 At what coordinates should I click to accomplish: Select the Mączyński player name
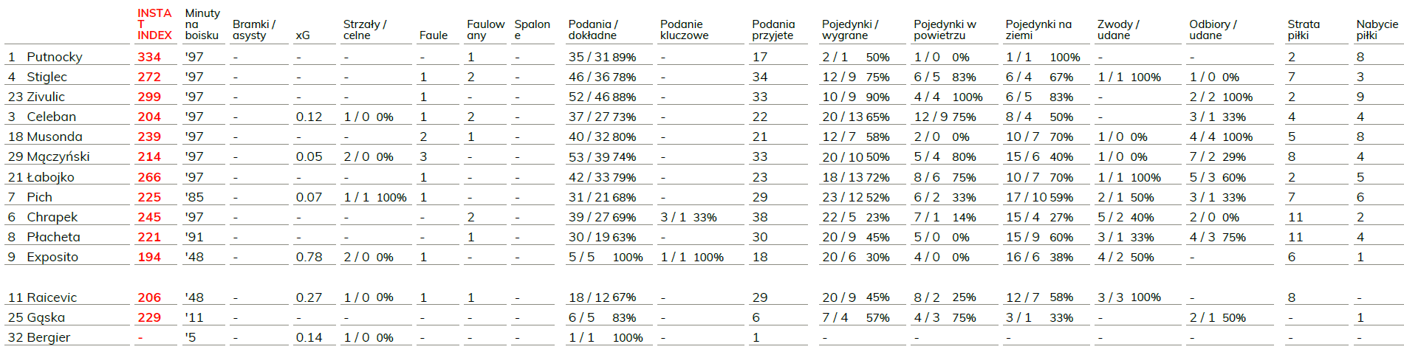point(58,156)
